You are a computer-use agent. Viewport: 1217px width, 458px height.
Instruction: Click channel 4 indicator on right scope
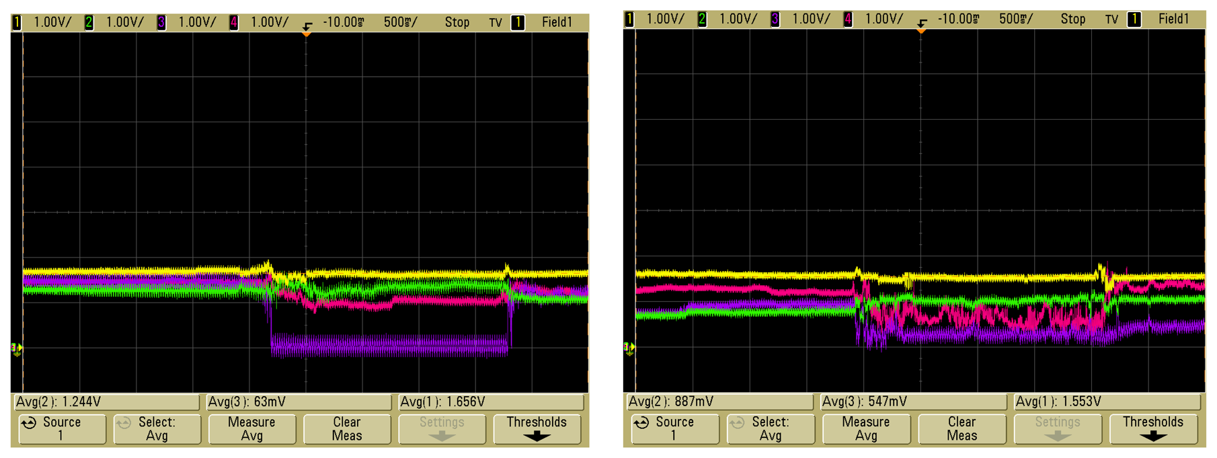848,19
